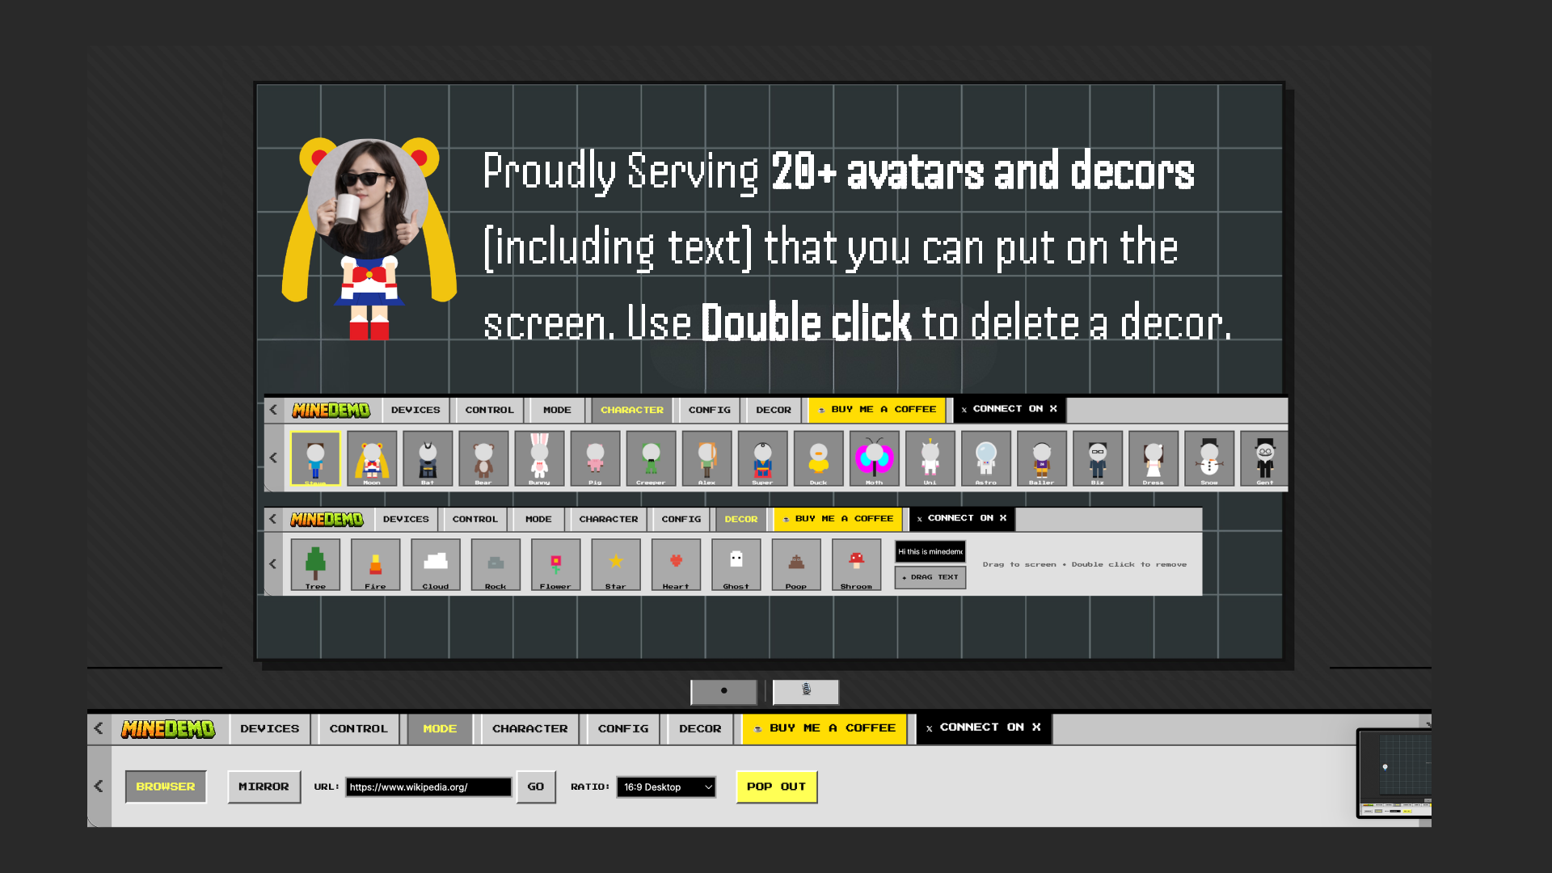Screen dimensions: 1552x873
Task: Select the Moon avatar in the character strip
Action: (372, 458)
